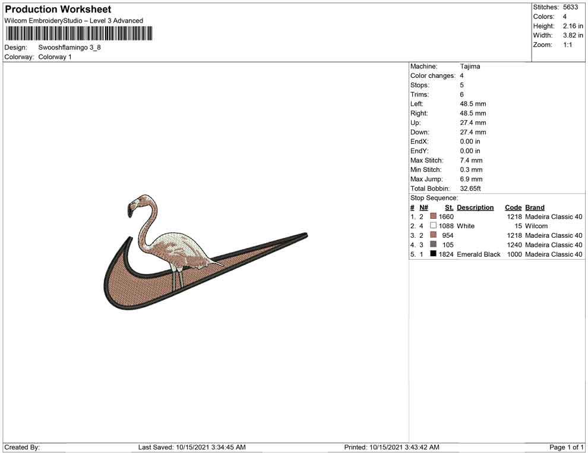Click the Min Stitch value '0.3 mm'

point(472,169)
